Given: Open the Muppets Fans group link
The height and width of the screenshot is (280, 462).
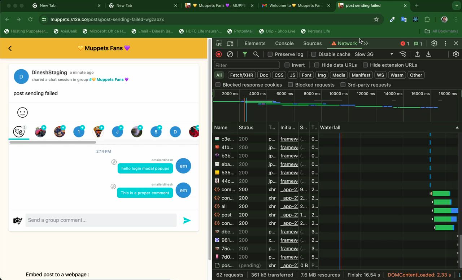Looking at the screenshot, I should coord(110,79).
